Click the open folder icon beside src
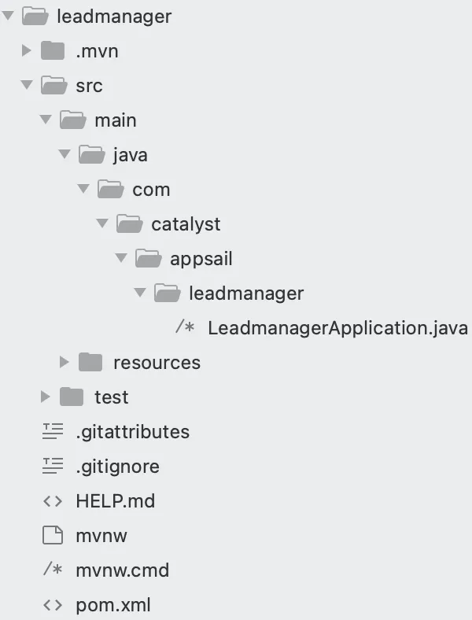The width and height of the screenshot is (472, 620). [x=53, y=86]
